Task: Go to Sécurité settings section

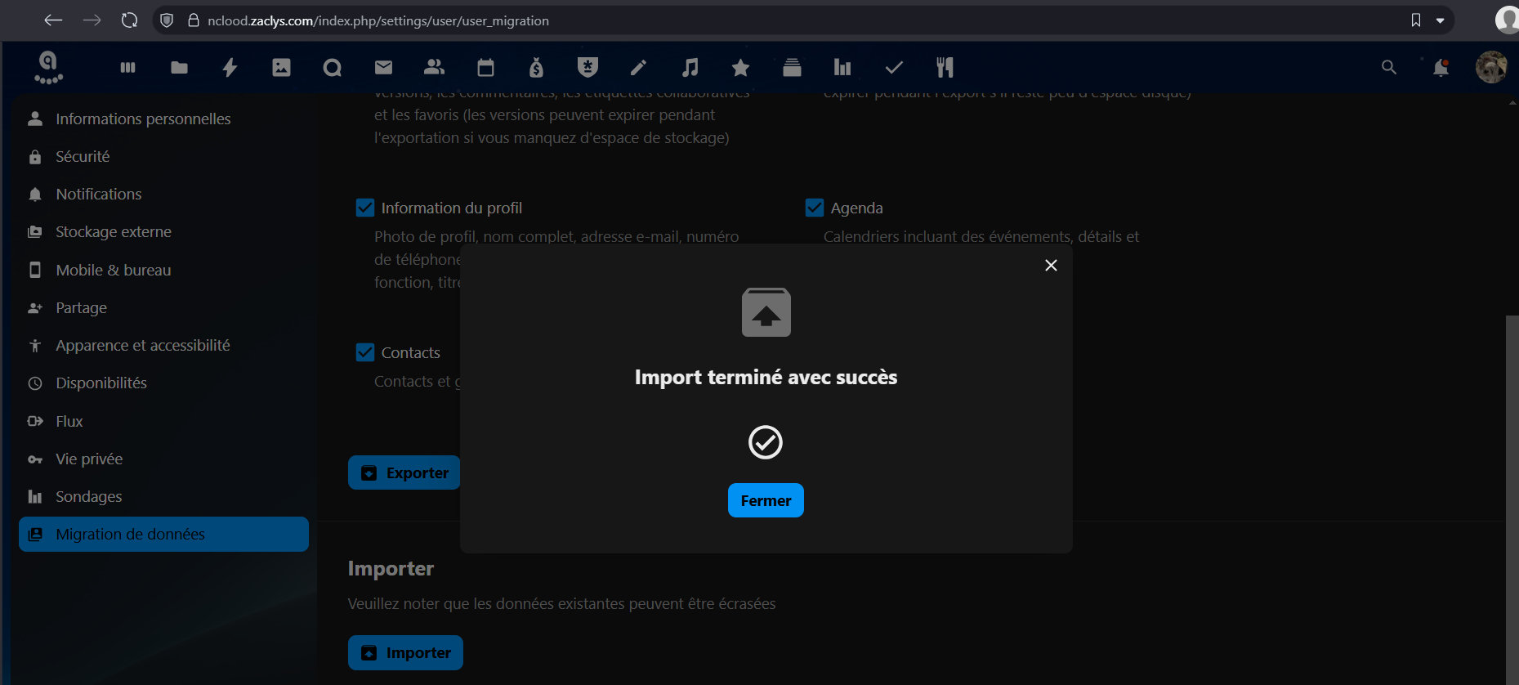Action: 83,156
